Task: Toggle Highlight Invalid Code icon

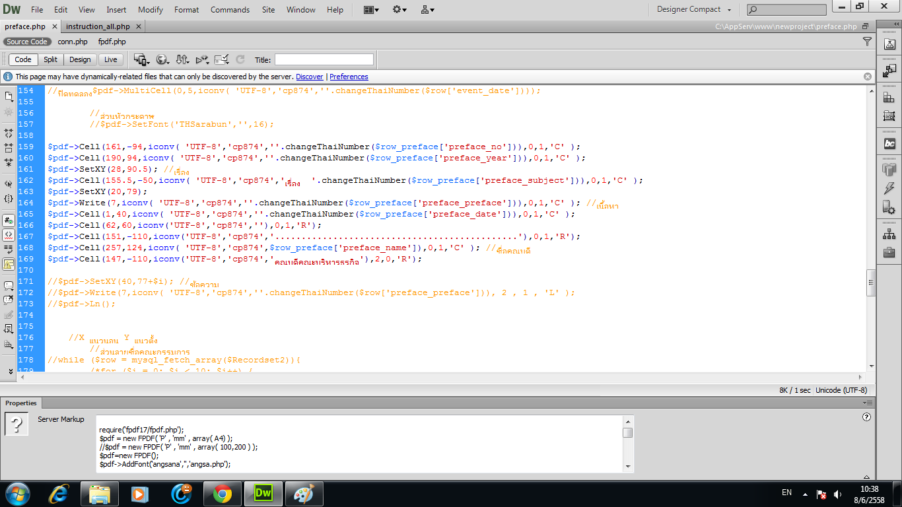Action: click(x=9, y=235)
